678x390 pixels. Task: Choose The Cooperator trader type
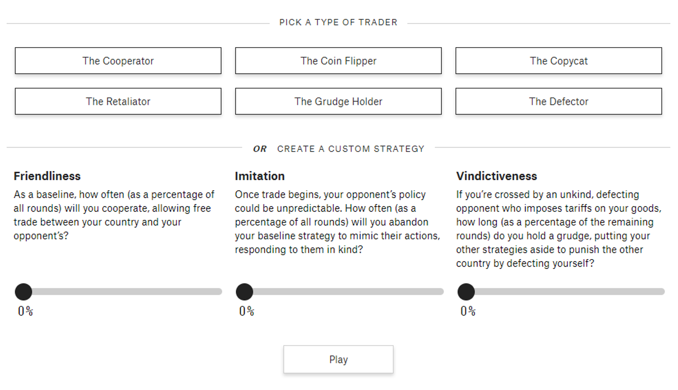118,61
